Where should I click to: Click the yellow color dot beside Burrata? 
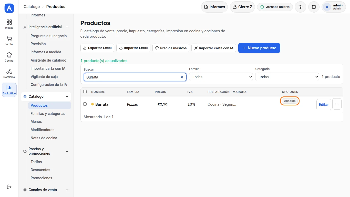(92, 104)
